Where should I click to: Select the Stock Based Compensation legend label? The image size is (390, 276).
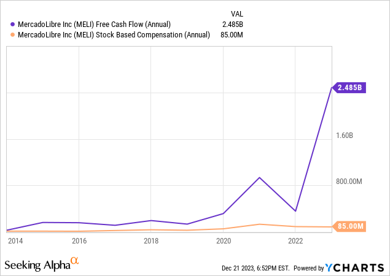(x=114, y=35)
